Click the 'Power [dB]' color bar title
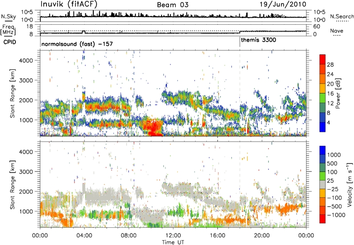The width and height of the screenshot is (354, 245). click(x=338, y=93)
